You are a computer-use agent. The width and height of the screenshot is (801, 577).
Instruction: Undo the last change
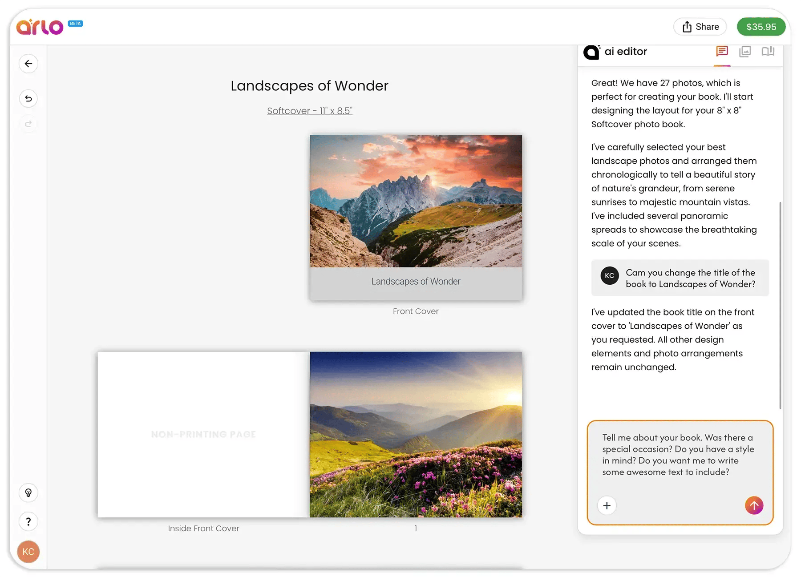(28, 98)
